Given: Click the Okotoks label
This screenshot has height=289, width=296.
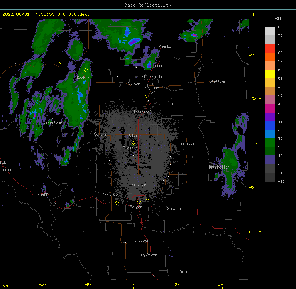Looking at the screenshot, I should (141, 240).
